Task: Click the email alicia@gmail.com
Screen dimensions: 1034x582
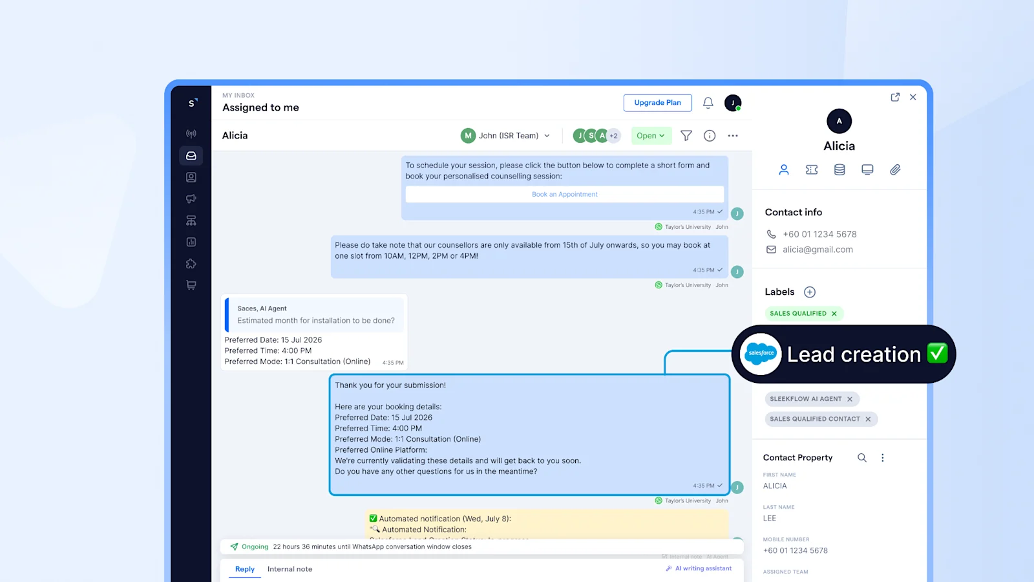Action: 818,250
